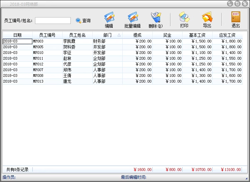Screen dimensions: 250x182
Task: Click the 查询 search magnifier icon
Action: point(78,21)
